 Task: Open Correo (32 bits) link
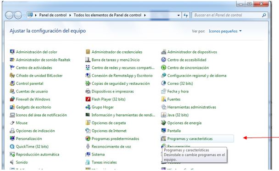click(180, 83)
